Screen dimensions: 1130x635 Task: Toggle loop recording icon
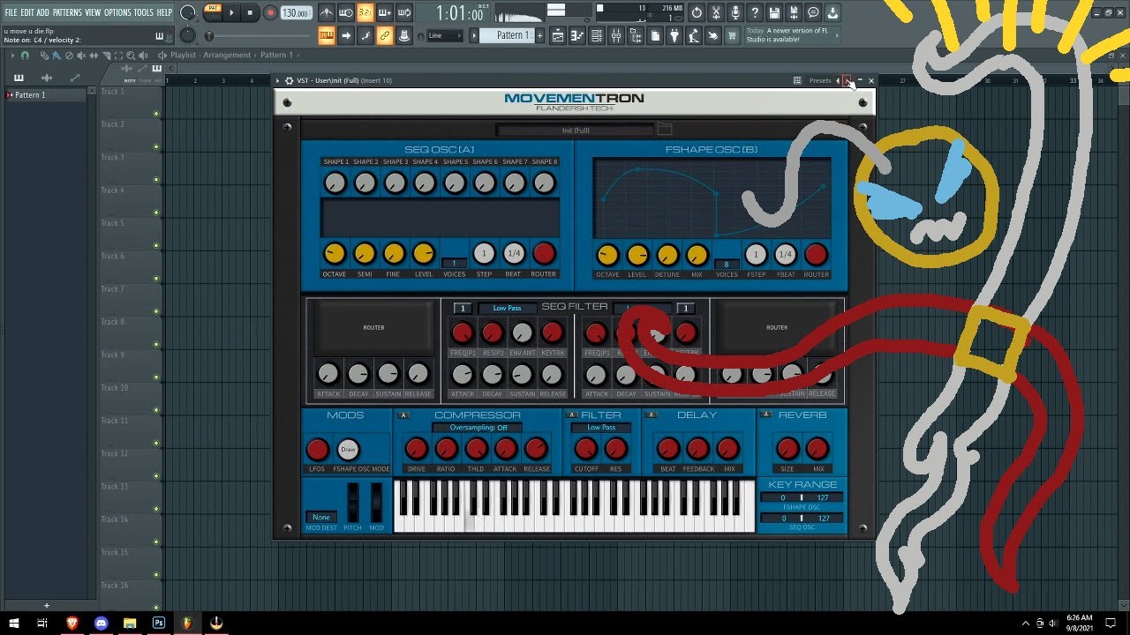pos(404,13)
